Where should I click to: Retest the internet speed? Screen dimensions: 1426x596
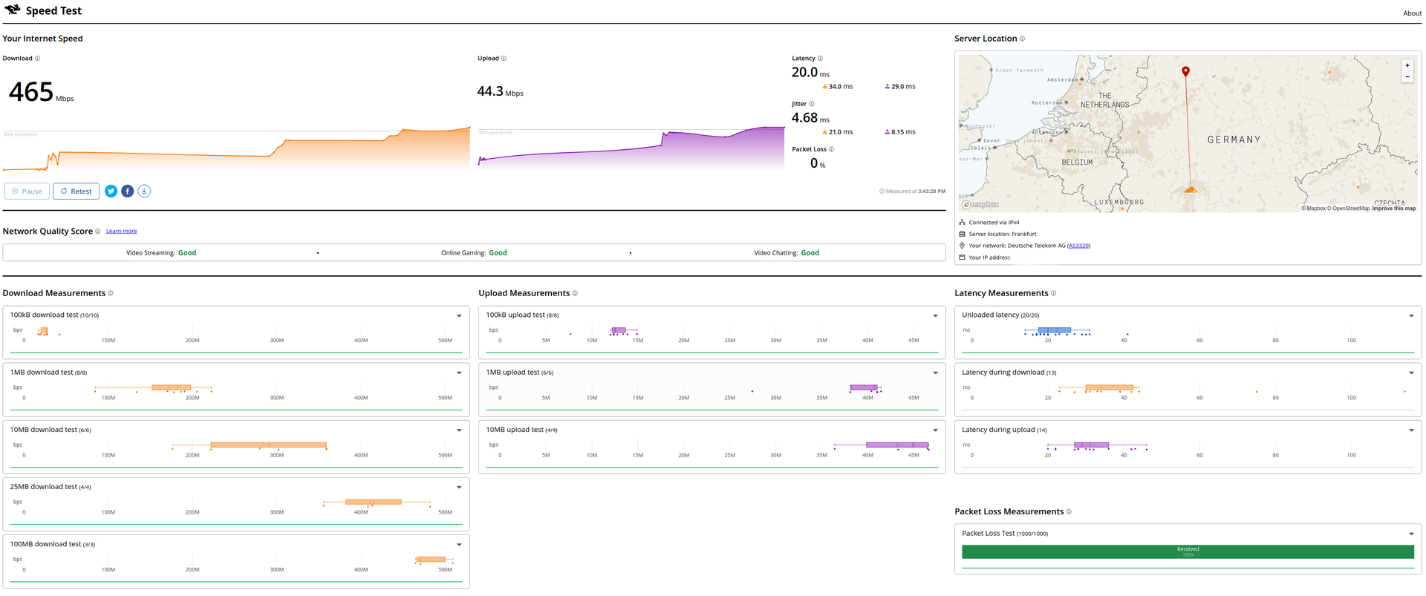(76, 191)
